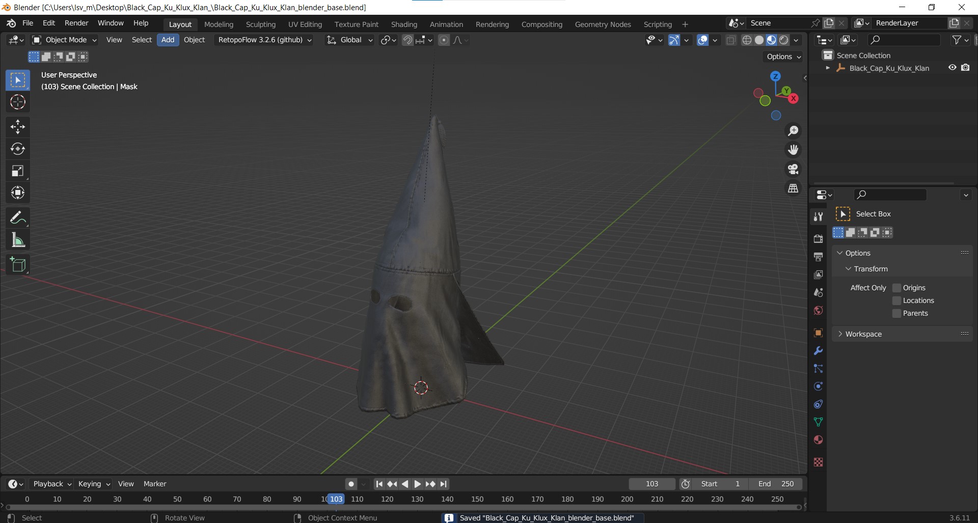Open the Object Data properties tab

tap(818, 422)
